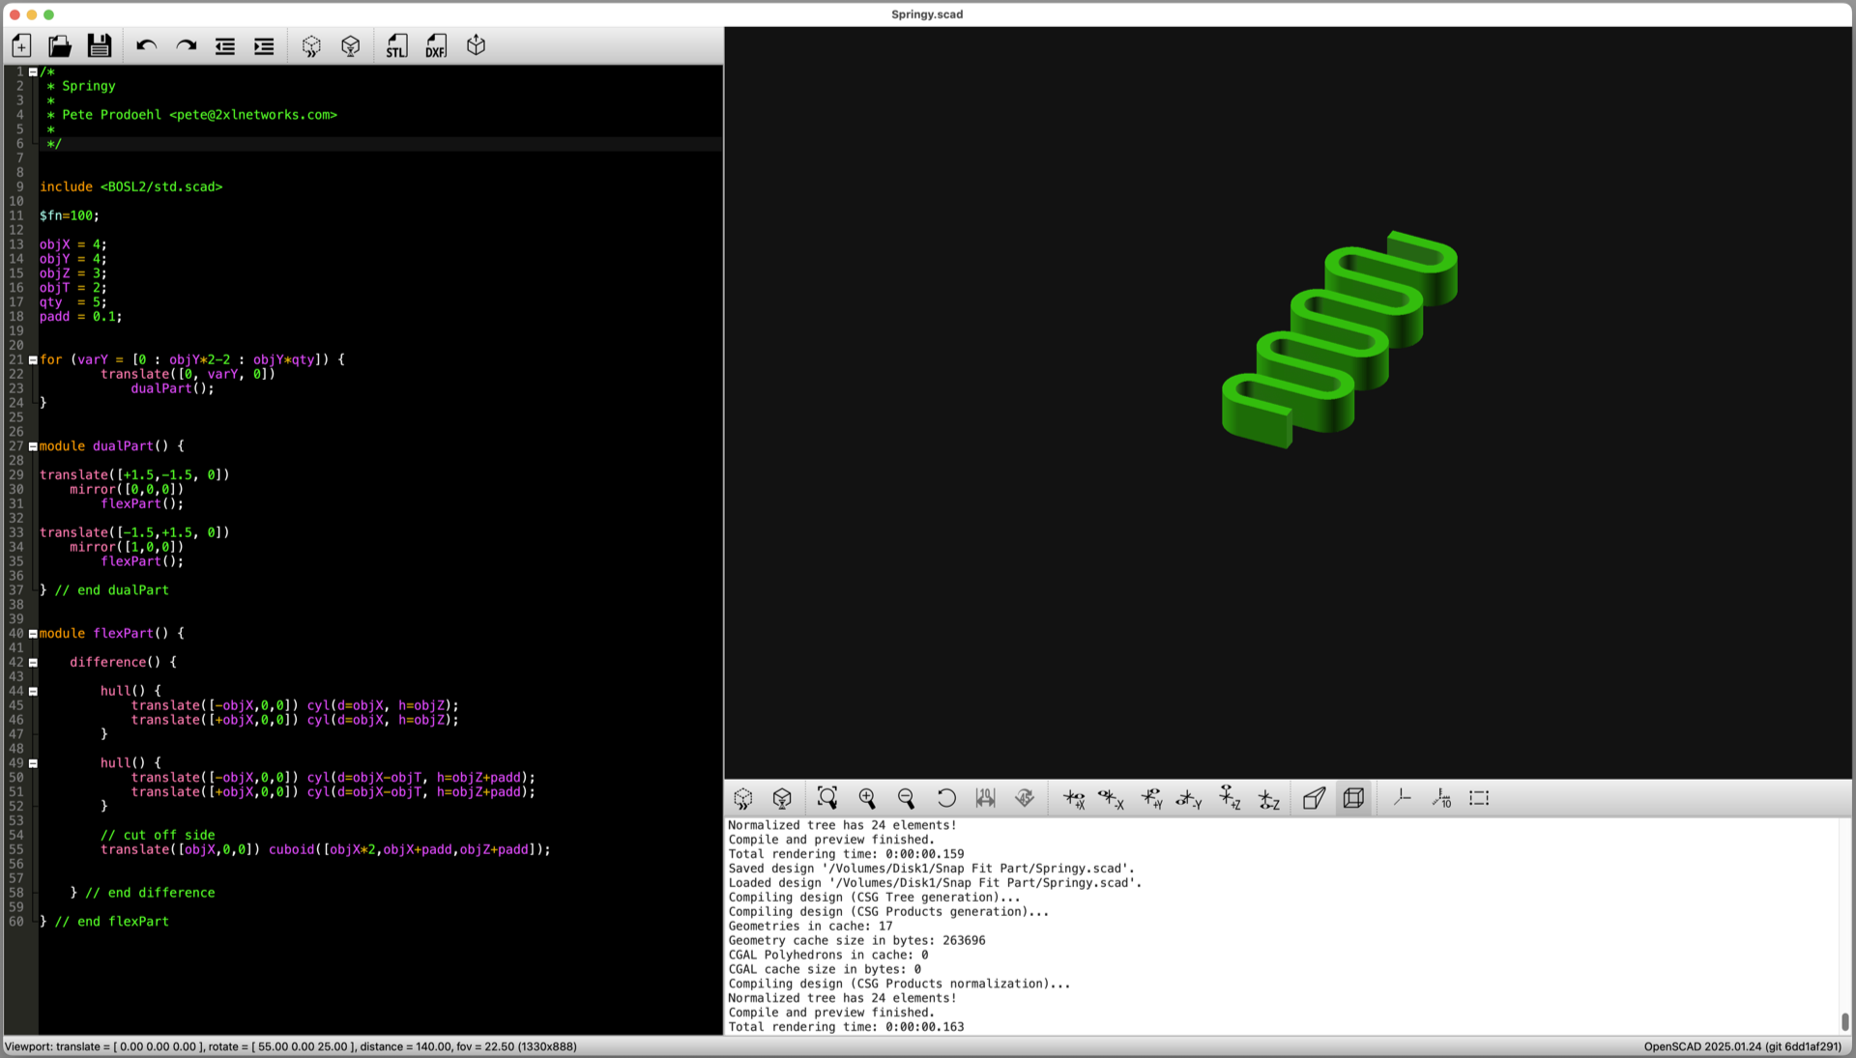Set view to +X direction
This screenshot has height=1058, width=1856.
(1074, 798)
